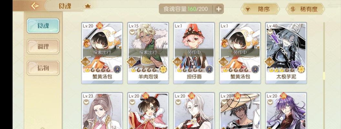This screenshot has width=341, height=129.
Task: Click 辅助 badge on 羊肉泡馍 card
Action: [x=131, y=62]
